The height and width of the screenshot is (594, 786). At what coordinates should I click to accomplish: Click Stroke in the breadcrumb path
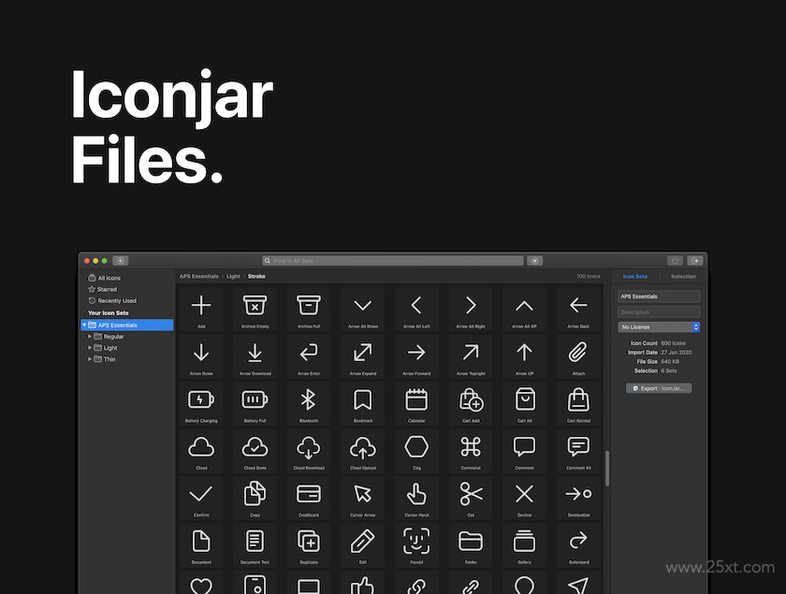[x=256, y=276]
